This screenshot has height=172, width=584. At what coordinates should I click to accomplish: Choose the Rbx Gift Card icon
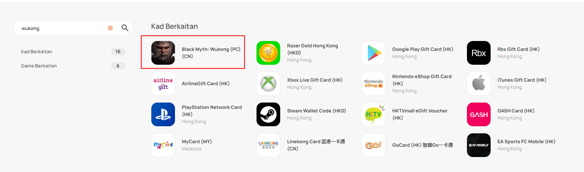point(479,53)
